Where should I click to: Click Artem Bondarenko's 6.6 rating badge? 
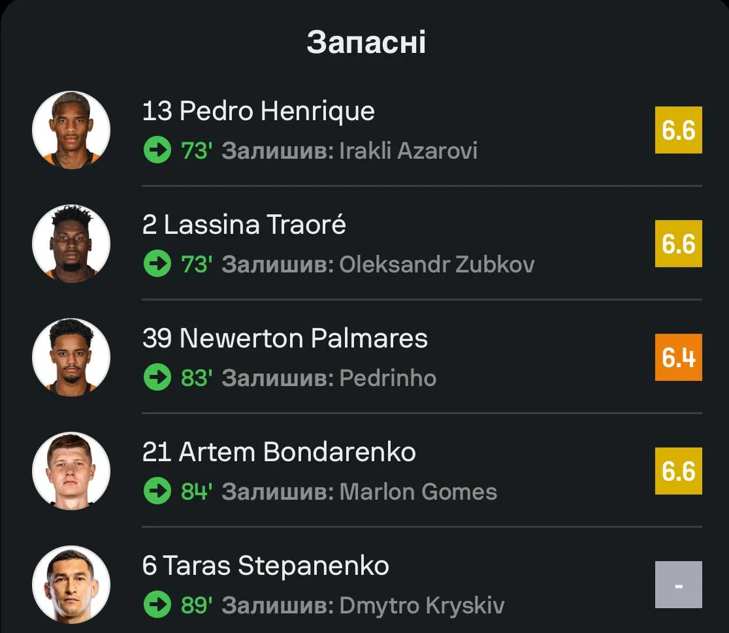click(x=678, y=472)
